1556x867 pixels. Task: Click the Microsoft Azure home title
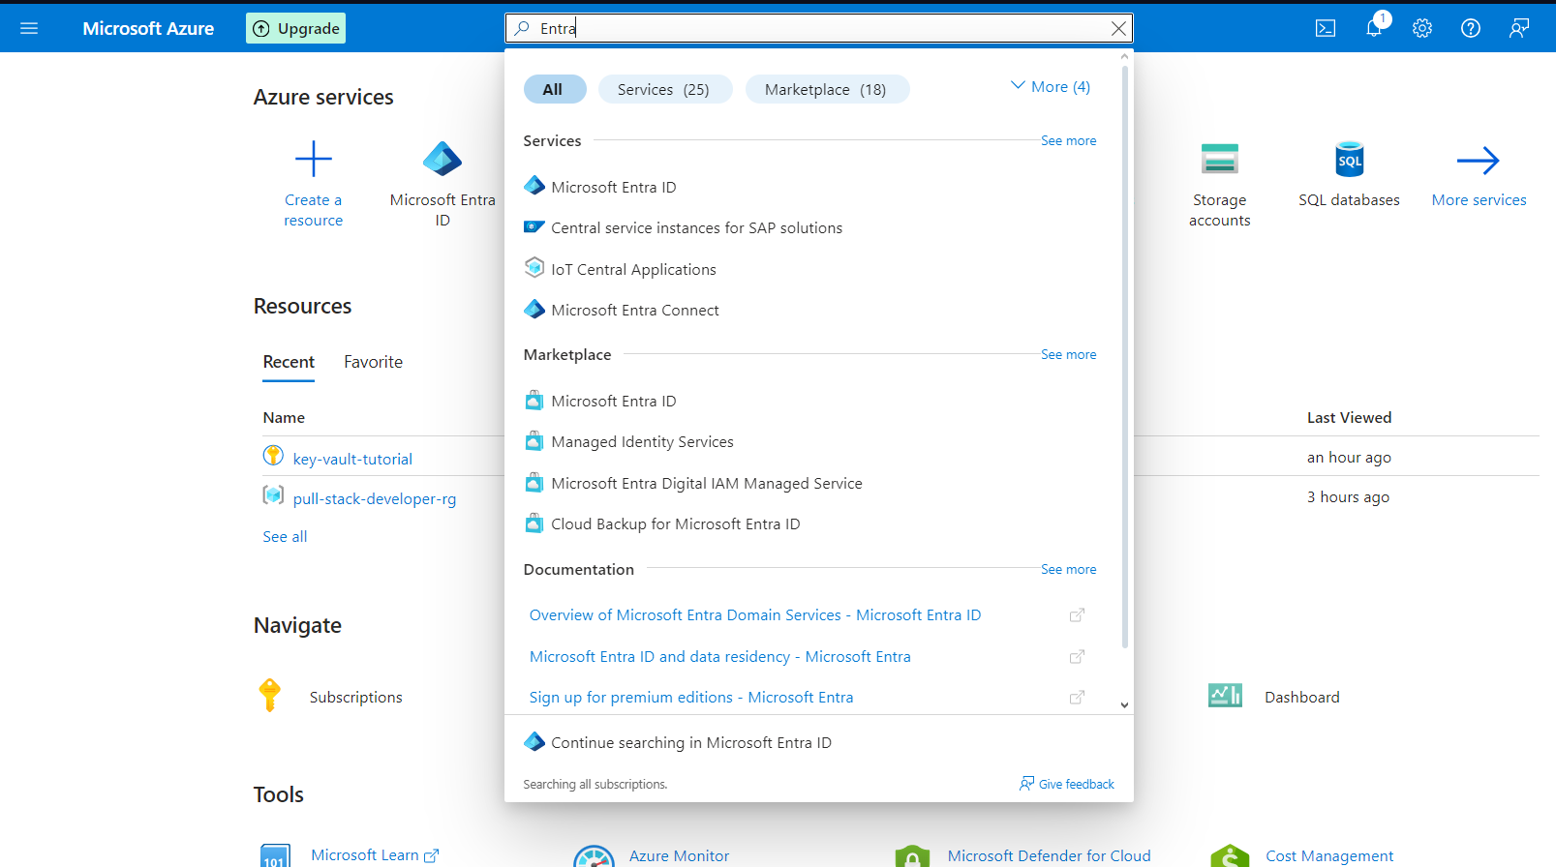pos(148,28)
